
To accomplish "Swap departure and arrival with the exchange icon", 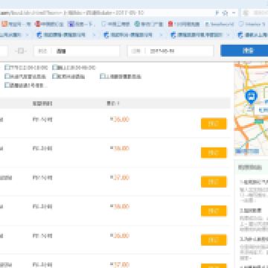I will [21, 51].
